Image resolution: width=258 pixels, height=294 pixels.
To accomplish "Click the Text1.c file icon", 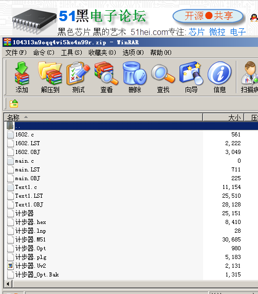I will [x=10, y=187].
